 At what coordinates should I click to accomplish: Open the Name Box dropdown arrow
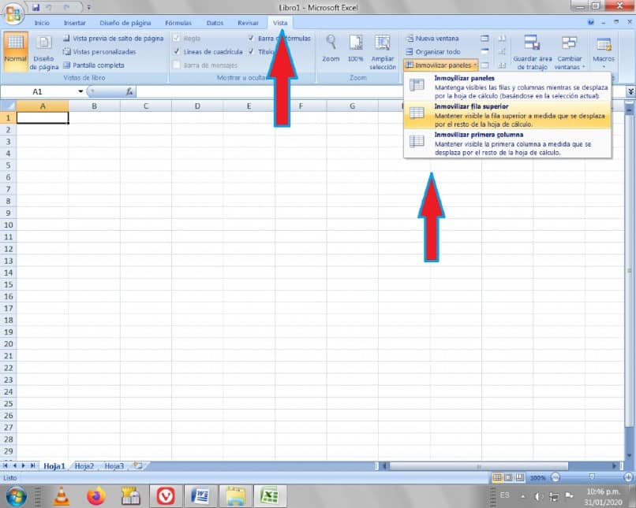click(80, 91)
